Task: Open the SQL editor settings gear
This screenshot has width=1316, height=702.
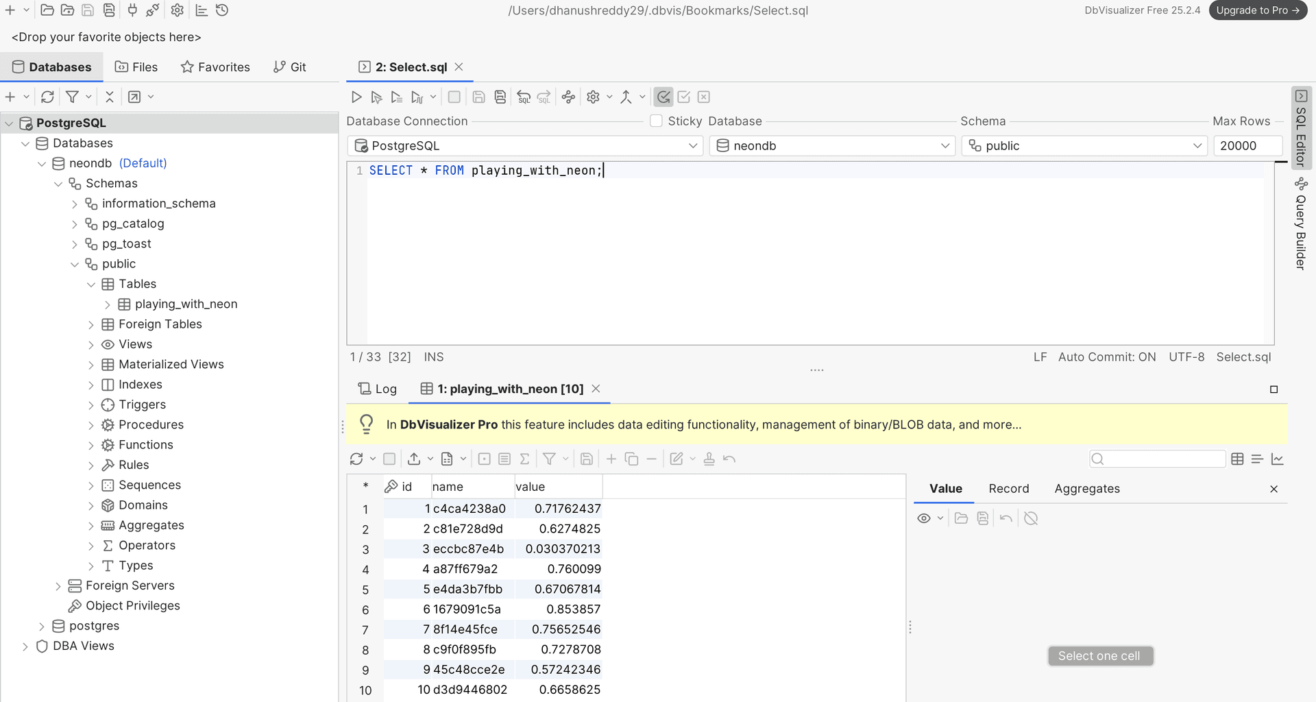Action: 592,97
